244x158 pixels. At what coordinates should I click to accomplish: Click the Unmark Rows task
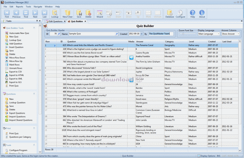(x=16, y=68)
